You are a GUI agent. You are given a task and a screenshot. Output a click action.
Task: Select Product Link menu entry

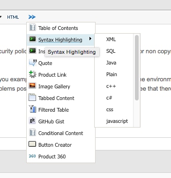tap(61, 75)
